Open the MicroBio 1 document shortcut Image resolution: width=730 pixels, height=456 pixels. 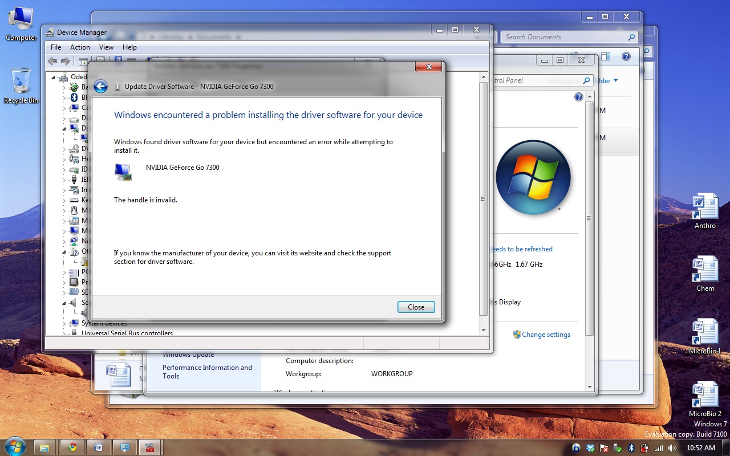point(705,336)
